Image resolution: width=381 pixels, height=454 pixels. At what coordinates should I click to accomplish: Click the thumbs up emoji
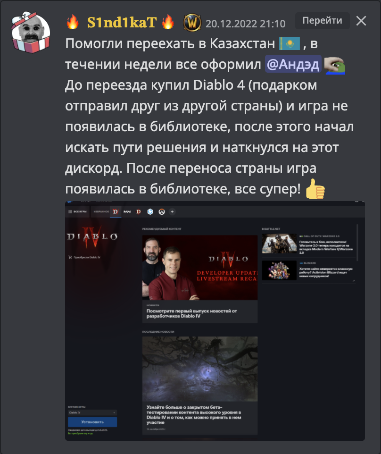(315, 189)
